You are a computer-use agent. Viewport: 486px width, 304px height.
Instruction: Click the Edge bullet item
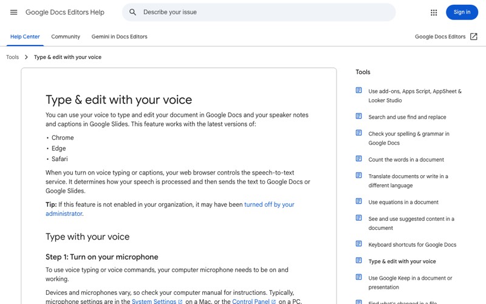coord(58,148)
